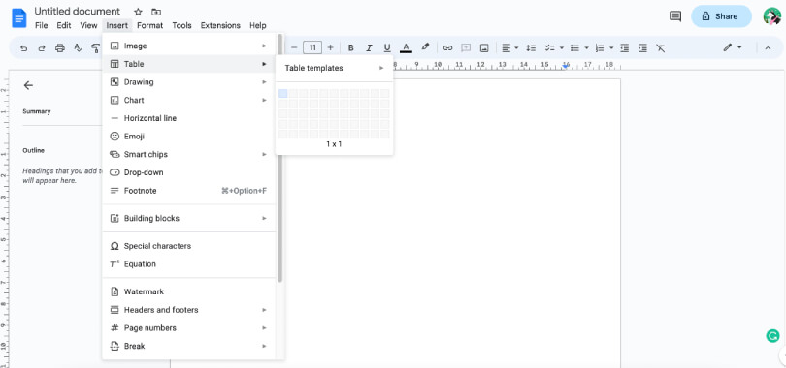Expand the Table templates submenu
The width and height of the screenshot is (786, 368).
click(x=335, y=68)
